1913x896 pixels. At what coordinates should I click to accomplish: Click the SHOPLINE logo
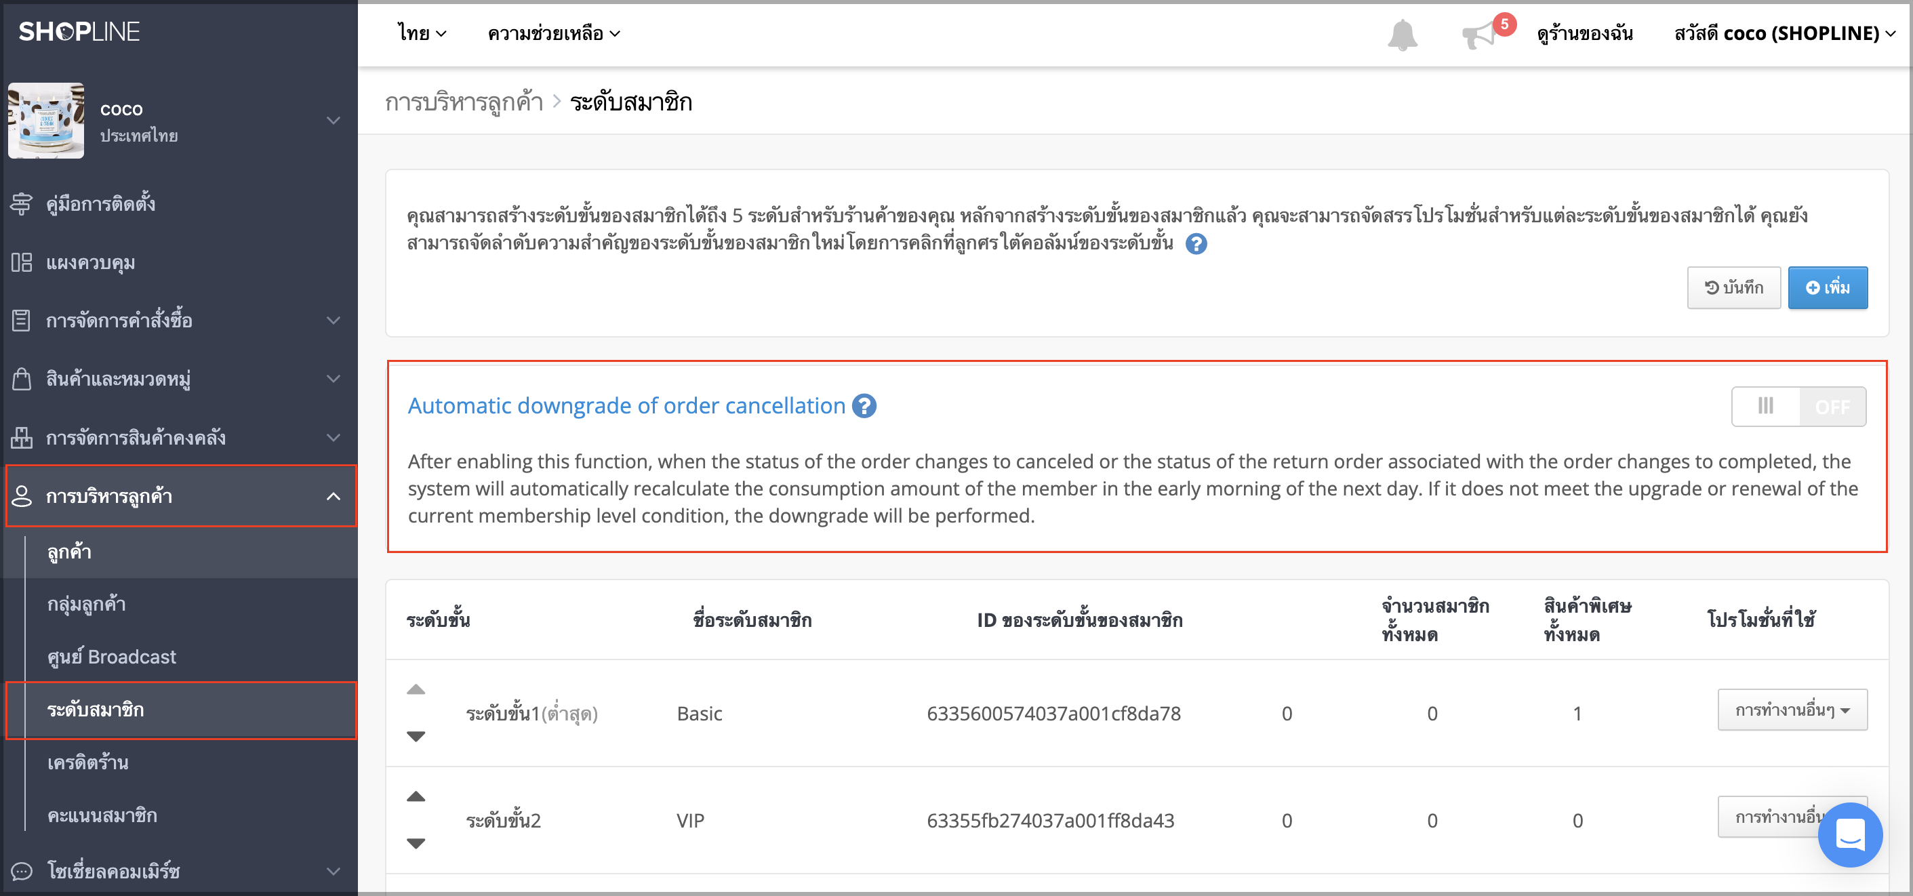pos(79,31)
